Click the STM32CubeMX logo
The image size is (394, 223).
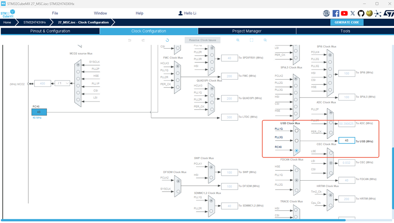[x=8, y=14]
